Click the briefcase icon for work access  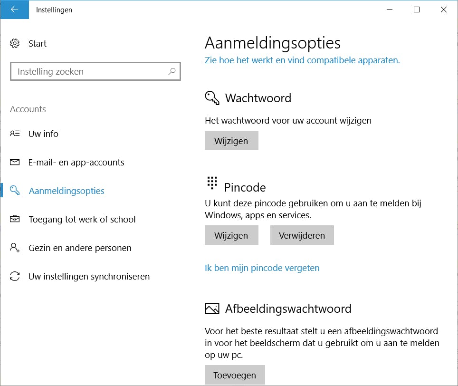(15, 219)
